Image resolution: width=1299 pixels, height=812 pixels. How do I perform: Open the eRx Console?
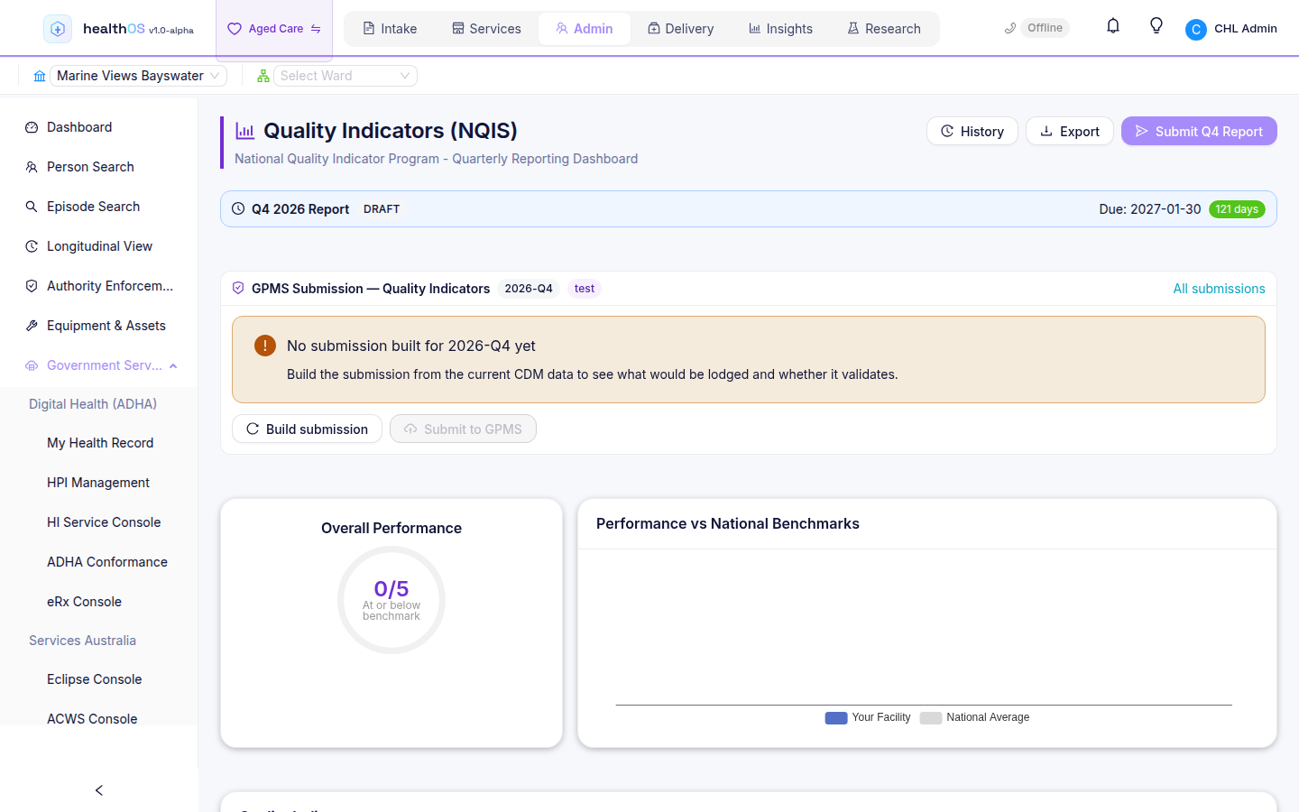pos(99,602)
